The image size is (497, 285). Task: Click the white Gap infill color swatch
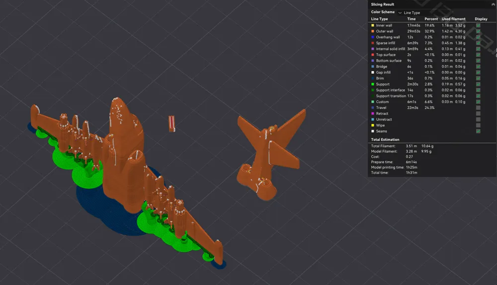click(x=373, y=72)
